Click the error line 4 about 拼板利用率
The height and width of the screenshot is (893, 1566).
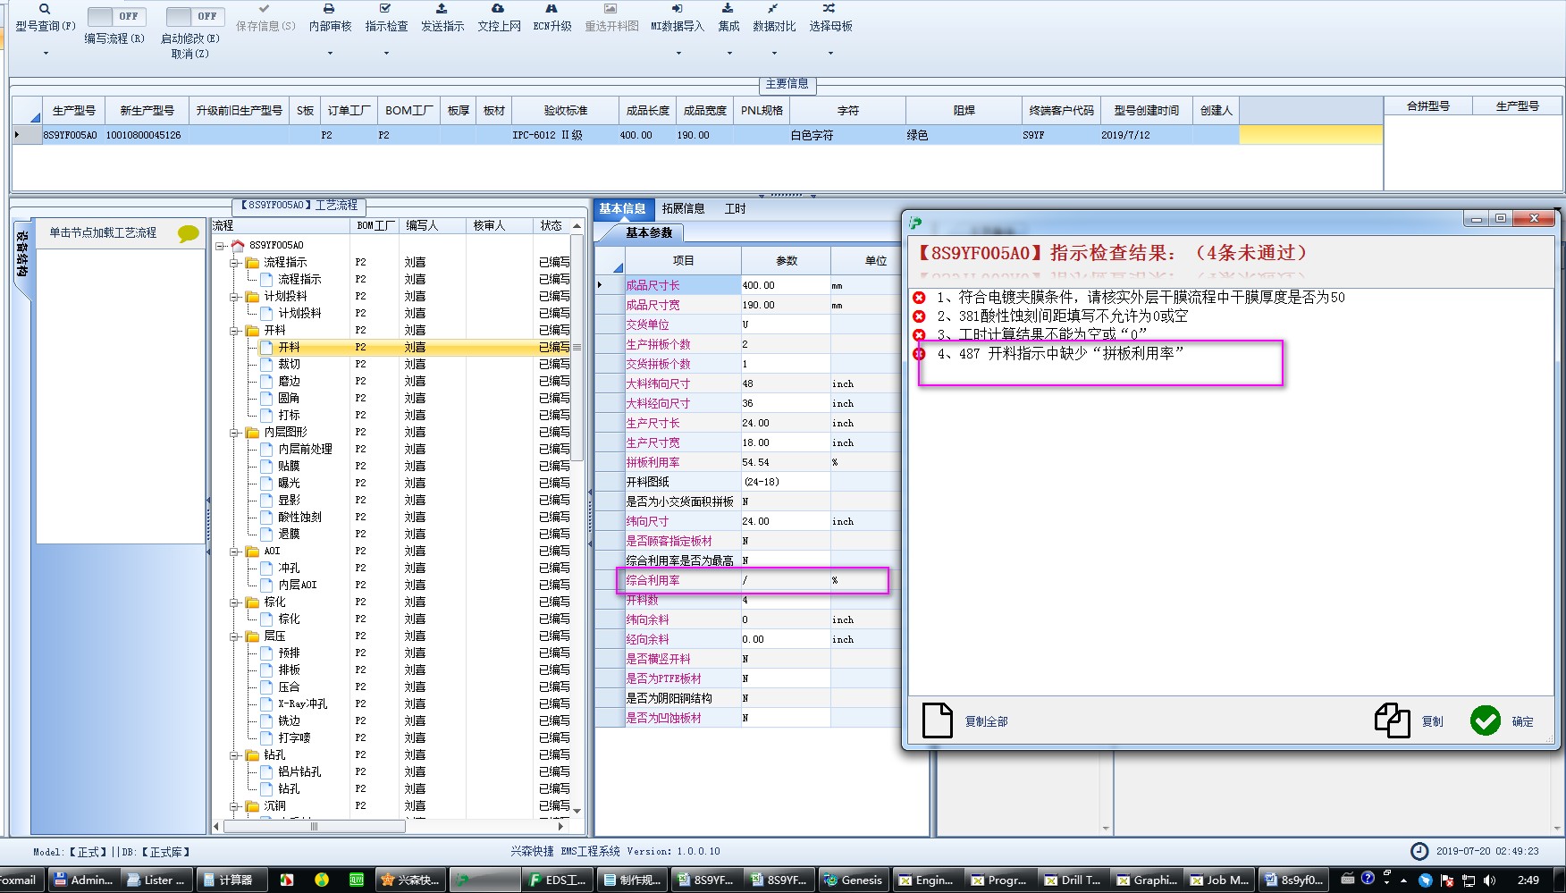(x=1060, y=353)
